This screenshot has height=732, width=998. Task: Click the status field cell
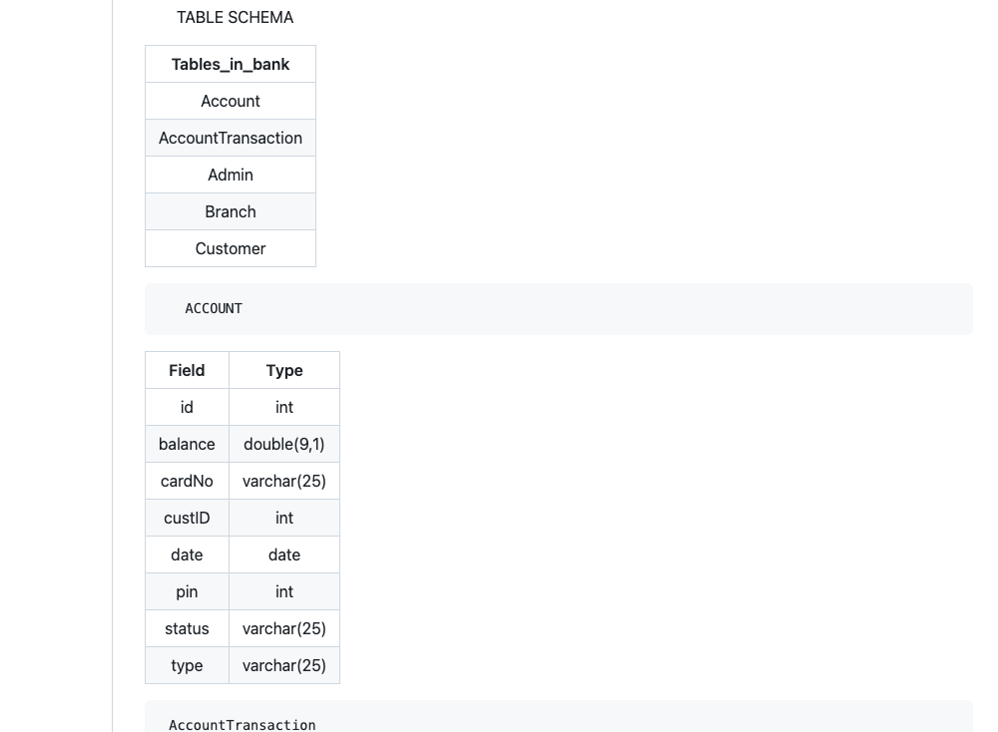point(187,628)
